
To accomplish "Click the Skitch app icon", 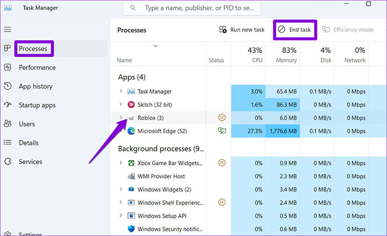I will click(x=131, y=104).
